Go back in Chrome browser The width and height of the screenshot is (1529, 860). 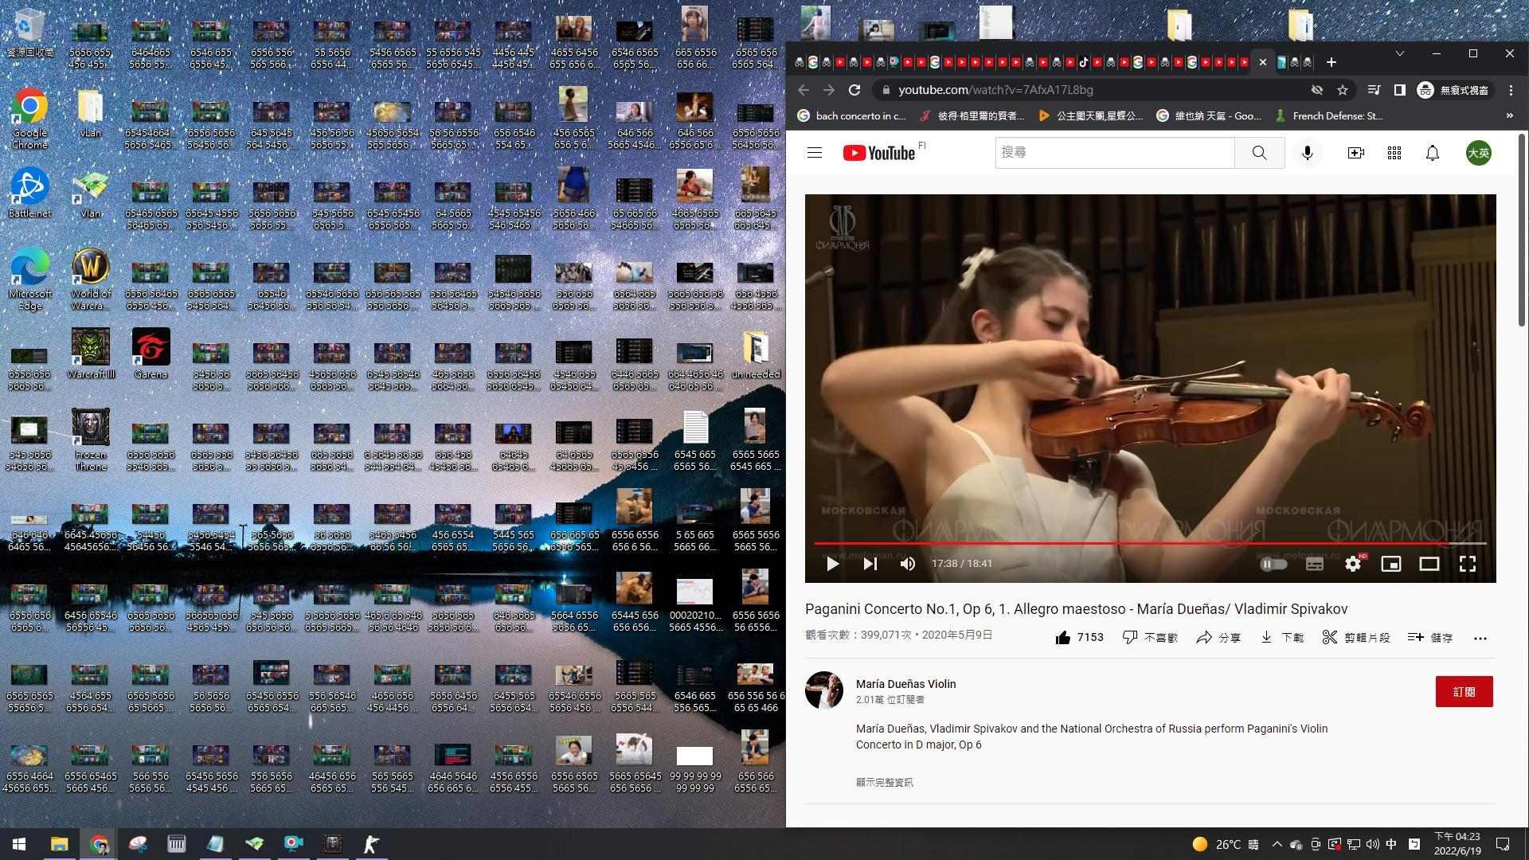[803, 90]
